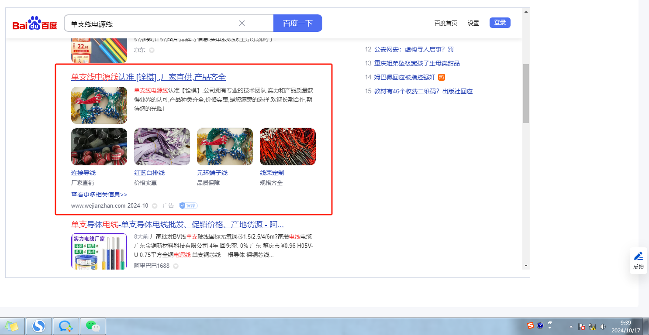Click the 保障 shield badge
This screenshot has height=335, width=649.
189,205
